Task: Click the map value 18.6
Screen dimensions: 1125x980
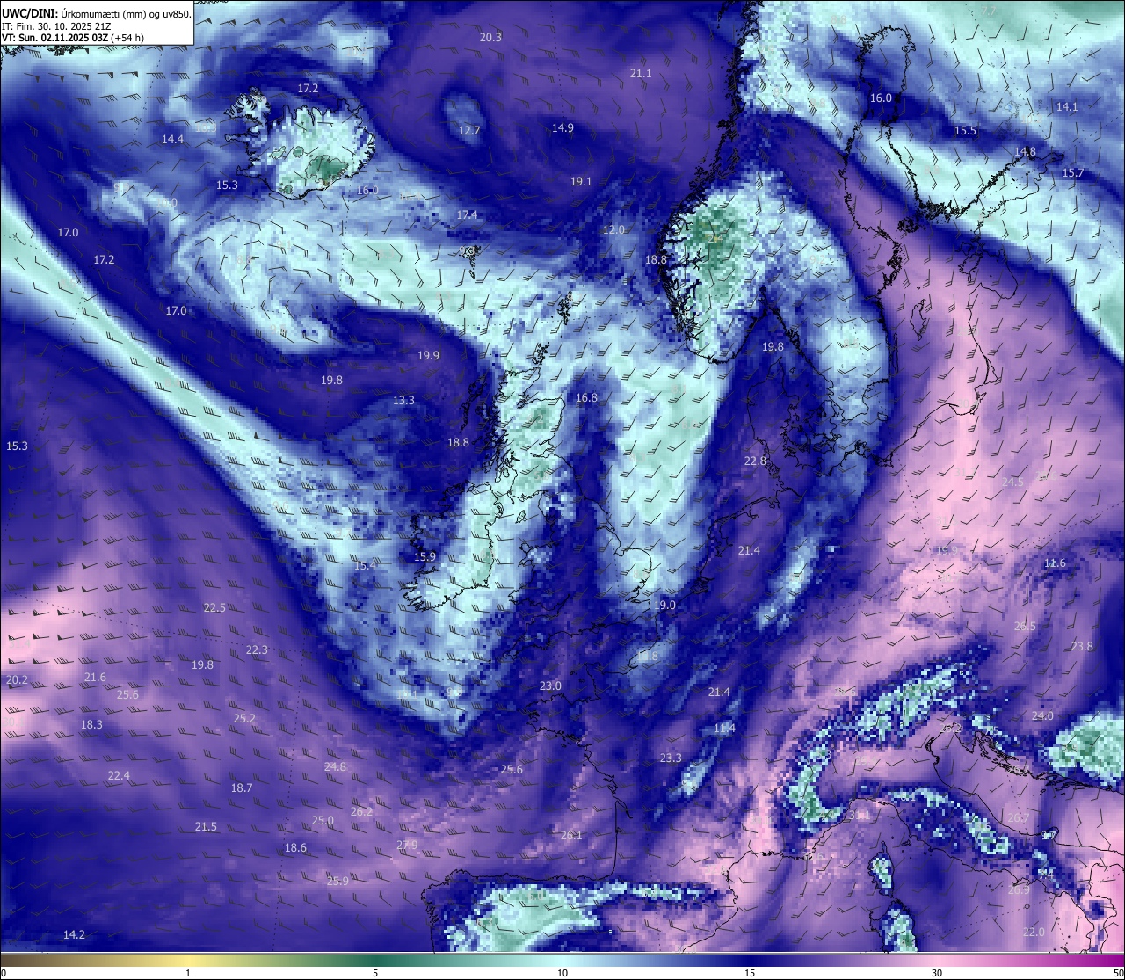Action: 295,848
